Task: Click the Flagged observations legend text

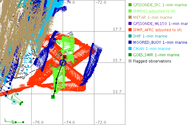Action: coord(152,61)
